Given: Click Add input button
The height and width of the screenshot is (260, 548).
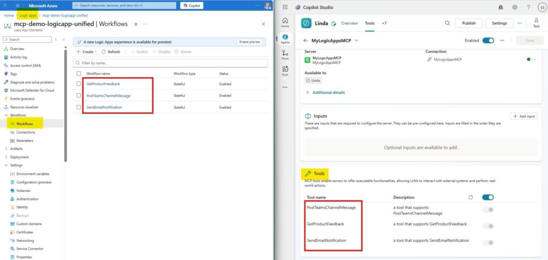Looking at the screenshot, I should (523, 116).
